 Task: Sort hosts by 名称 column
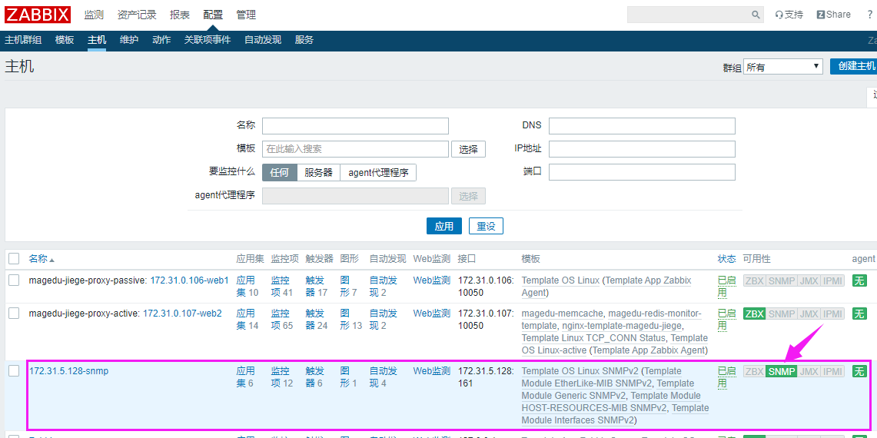[42, 258]
